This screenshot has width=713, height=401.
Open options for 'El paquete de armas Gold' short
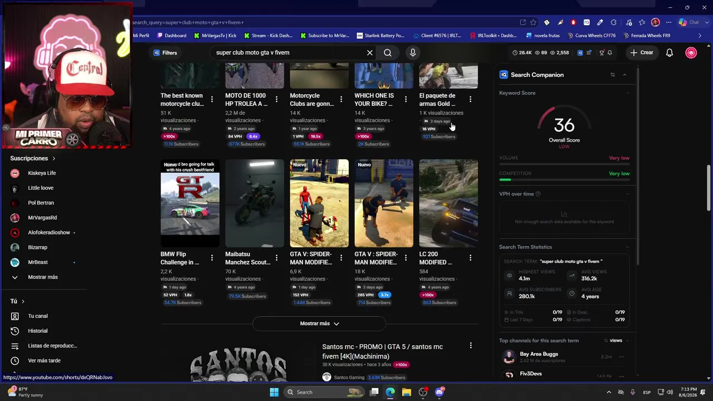(470, 99)
